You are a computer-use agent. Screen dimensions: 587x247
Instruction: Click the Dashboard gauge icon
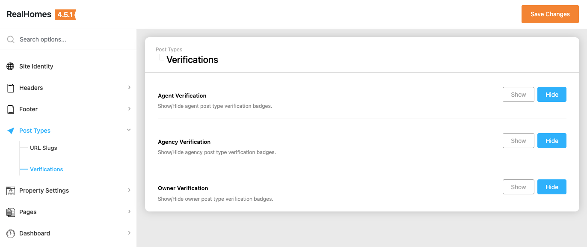pyautogui.click(x=11, y=233)
